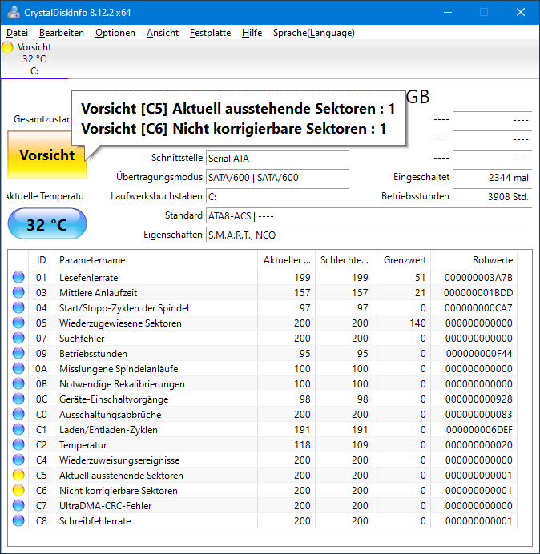The image size is (540, 554).
Task: Select the Nicht korrigierbare Sektoren parameter name
Action: click(118, 491)
